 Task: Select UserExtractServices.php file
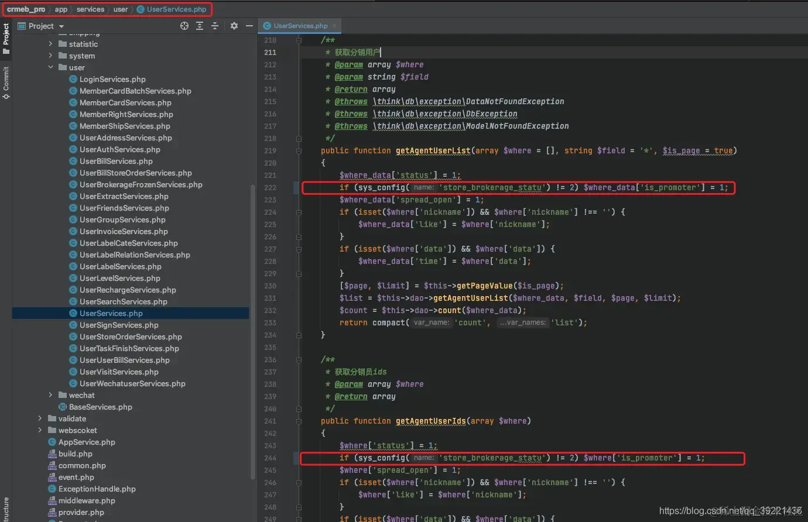click(124, 196)
